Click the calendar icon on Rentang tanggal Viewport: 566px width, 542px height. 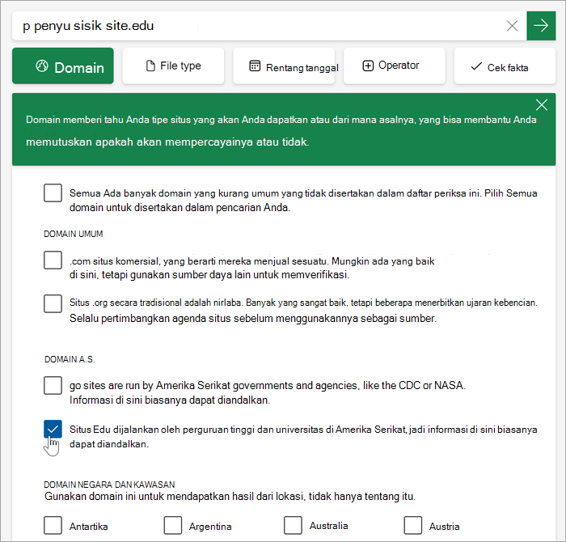(255, 66)
